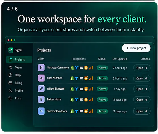The width and height of the screenshot is (158, 134).
Task: Click the Last updated column header
Action: tap(120, 59)
